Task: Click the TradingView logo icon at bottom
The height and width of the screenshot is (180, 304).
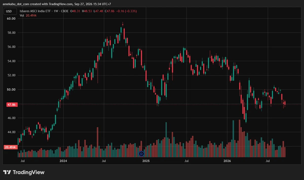Action: pos(7,172)
